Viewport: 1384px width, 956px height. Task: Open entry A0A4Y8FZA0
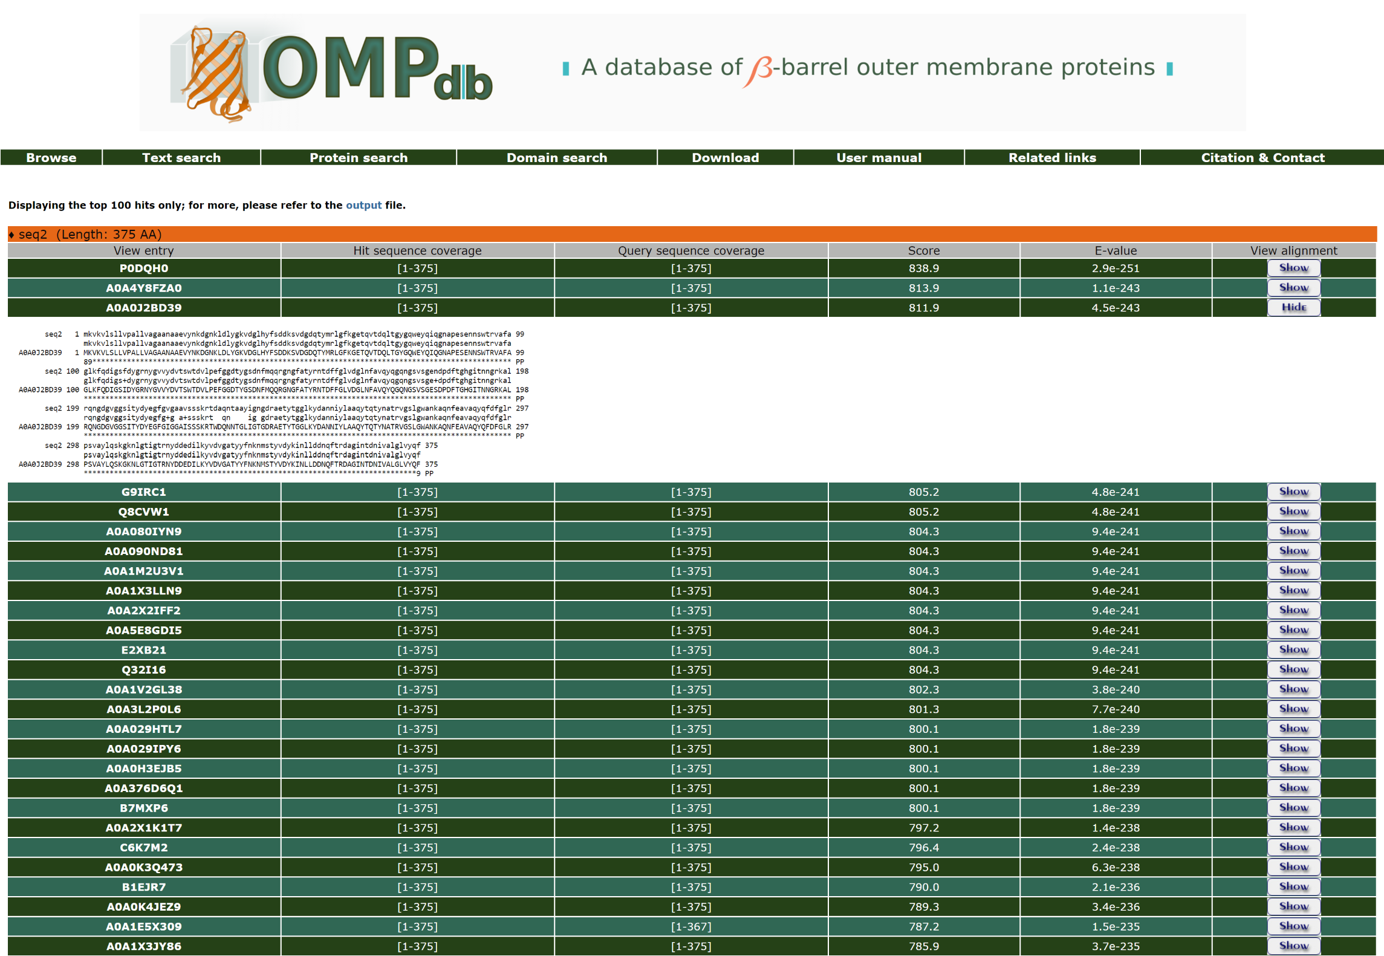pyautogui.click(x=144, y=288)
